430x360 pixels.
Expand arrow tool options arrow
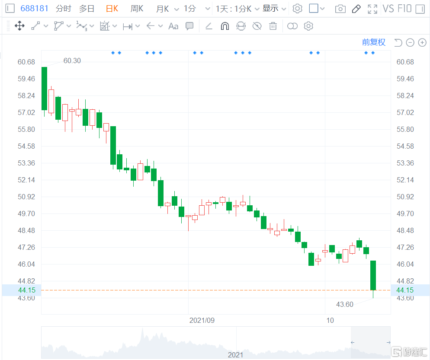coord(160,26)
